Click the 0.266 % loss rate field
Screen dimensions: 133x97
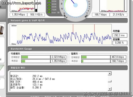pyautogui.click(x=120, y=43)
